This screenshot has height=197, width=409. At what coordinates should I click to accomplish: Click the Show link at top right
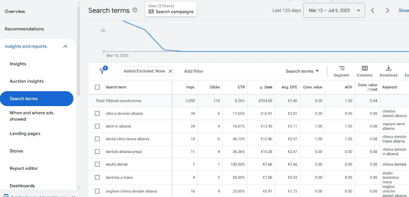click(404, 10)
